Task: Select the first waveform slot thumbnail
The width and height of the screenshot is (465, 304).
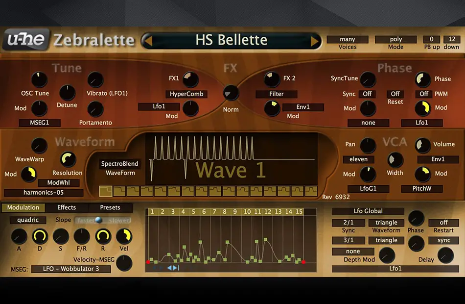Action: click(x=105, y=191)
